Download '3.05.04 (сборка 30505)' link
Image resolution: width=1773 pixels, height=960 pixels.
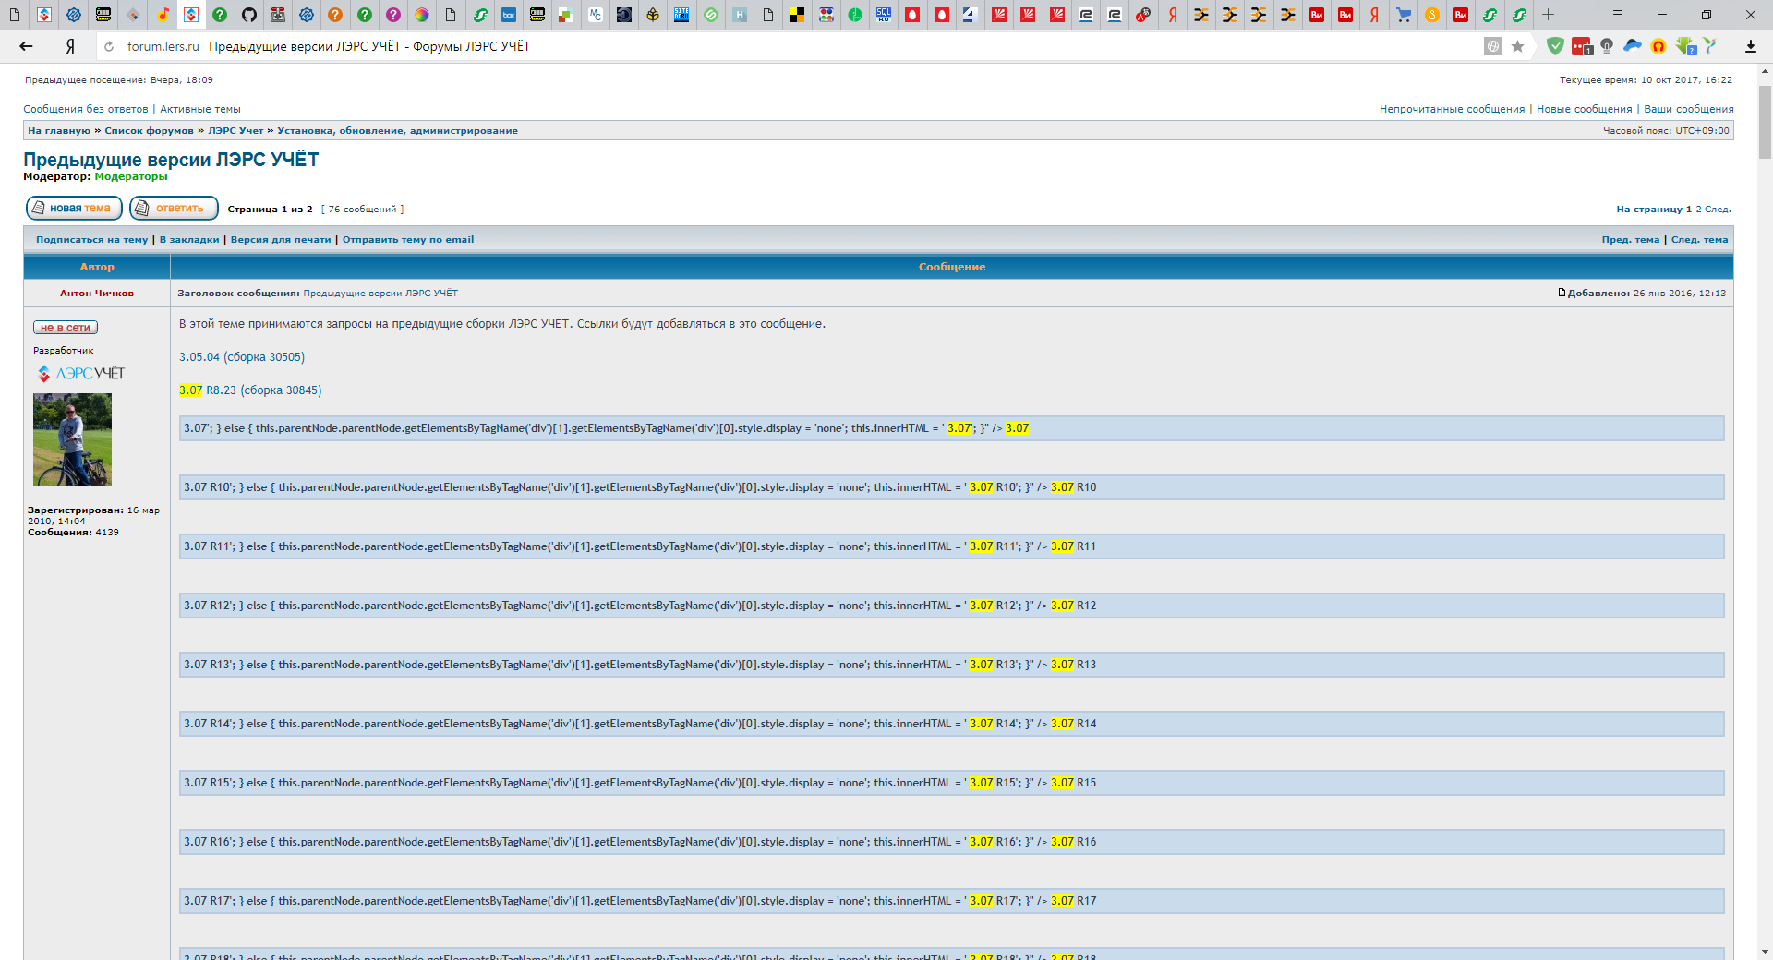click(x=242, y=357)
